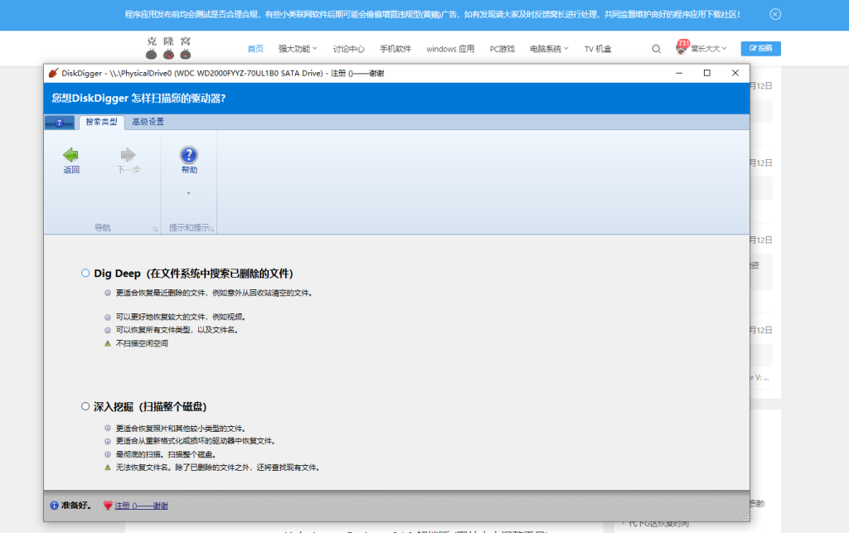Open windows 应用 in website navigation
The width and height of the screenshot is (849, 533).
450,49
